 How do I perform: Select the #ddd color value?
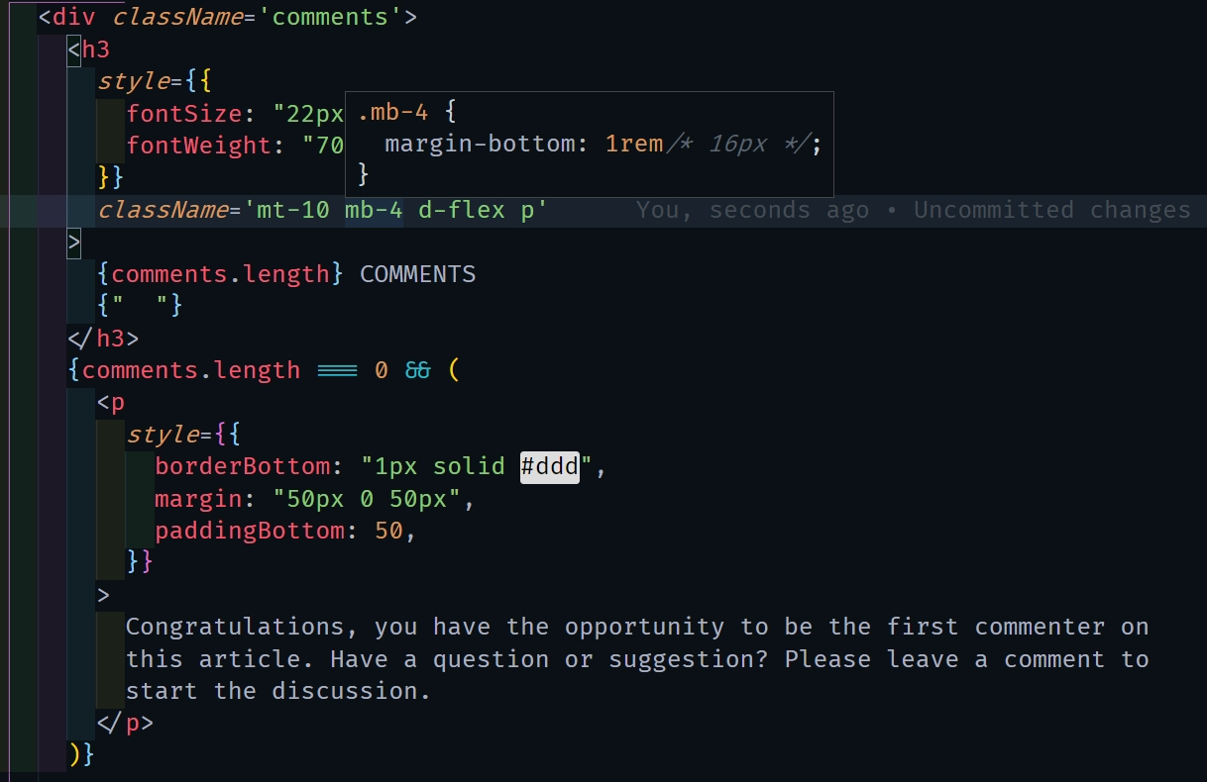click(550, 466)
